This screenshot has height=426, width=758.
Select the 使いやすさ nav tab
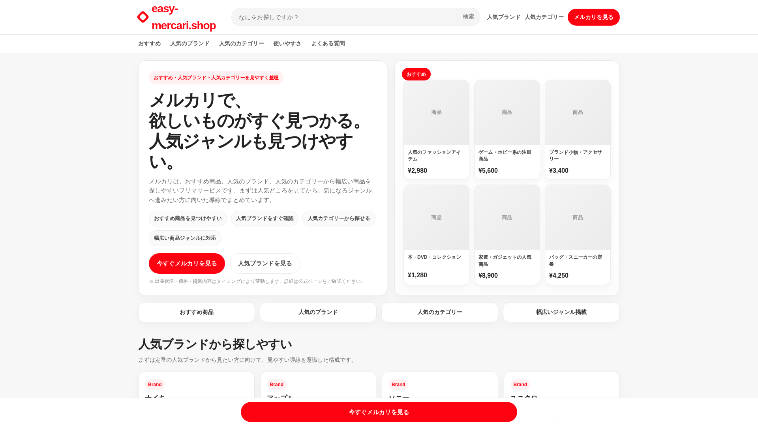(287, 43)
